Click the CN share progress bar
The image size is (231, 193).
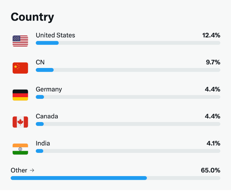(x=128, y=70)
